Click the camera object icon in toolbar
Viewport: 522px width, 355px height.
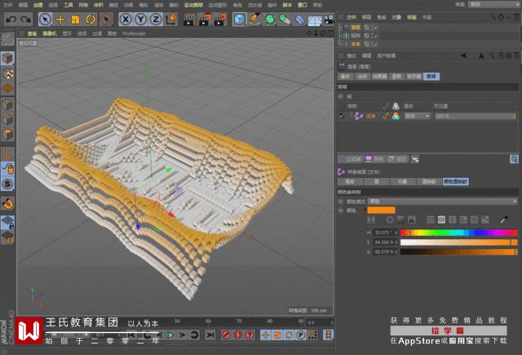click(329, 20)
